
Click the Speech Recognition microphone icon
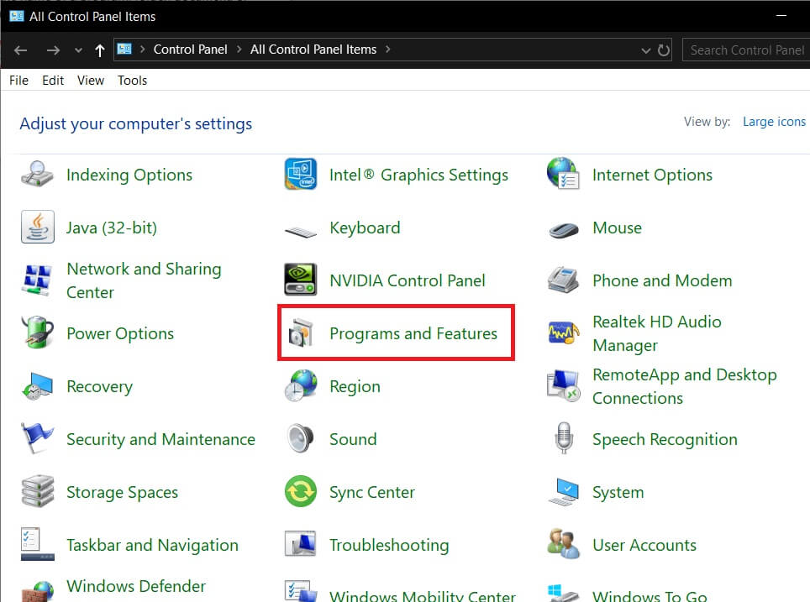click(564, 438)
